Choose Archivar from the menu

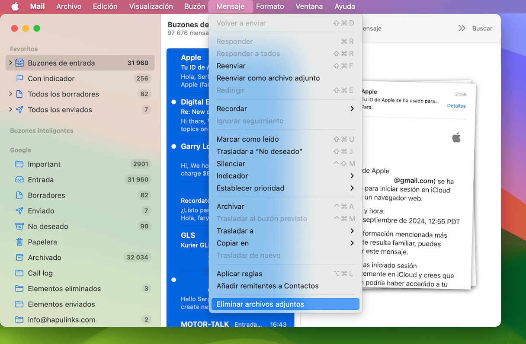285,207
